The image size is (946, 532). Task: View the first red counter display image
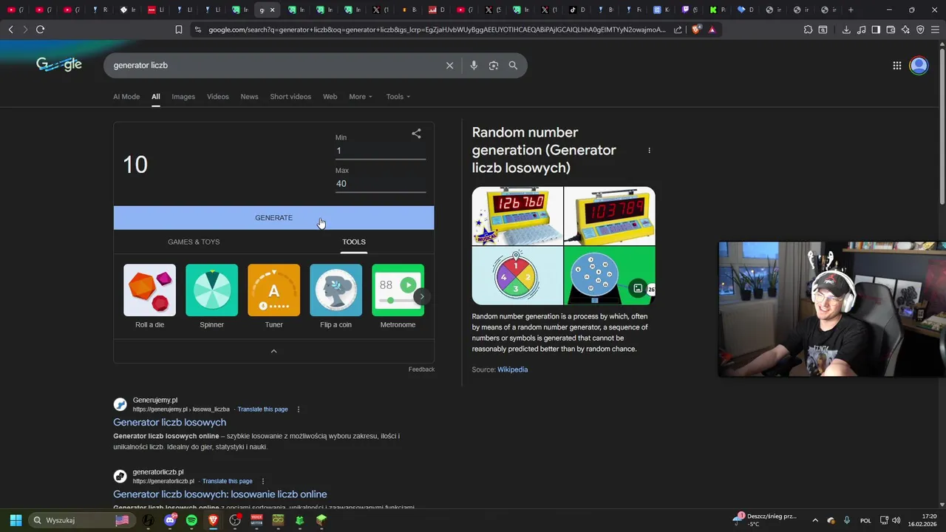coord(517,216)
